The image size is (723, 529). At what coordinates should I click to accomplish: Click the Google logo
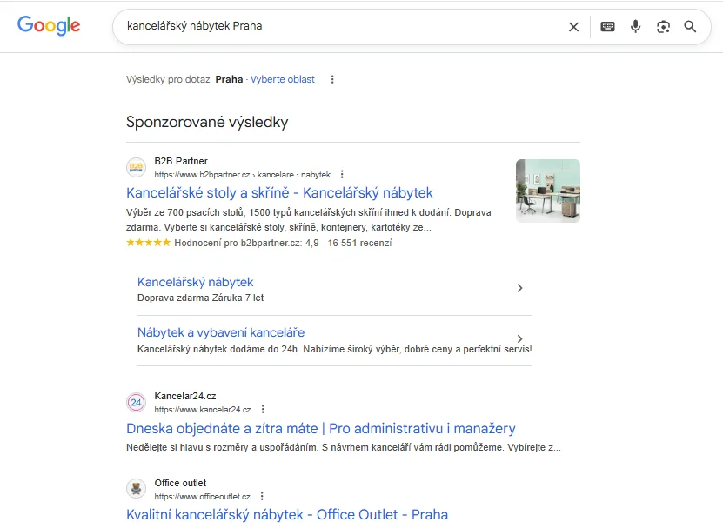click(x=49, y=26)
